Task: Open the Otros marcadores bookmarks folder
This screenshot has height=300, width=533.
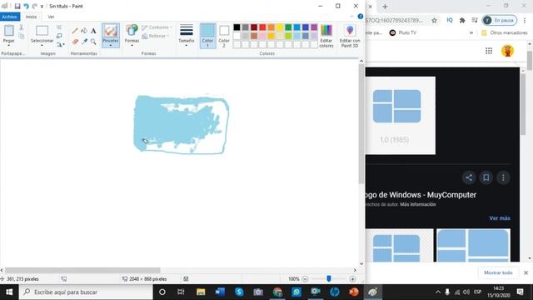Action: pos(505,32)
